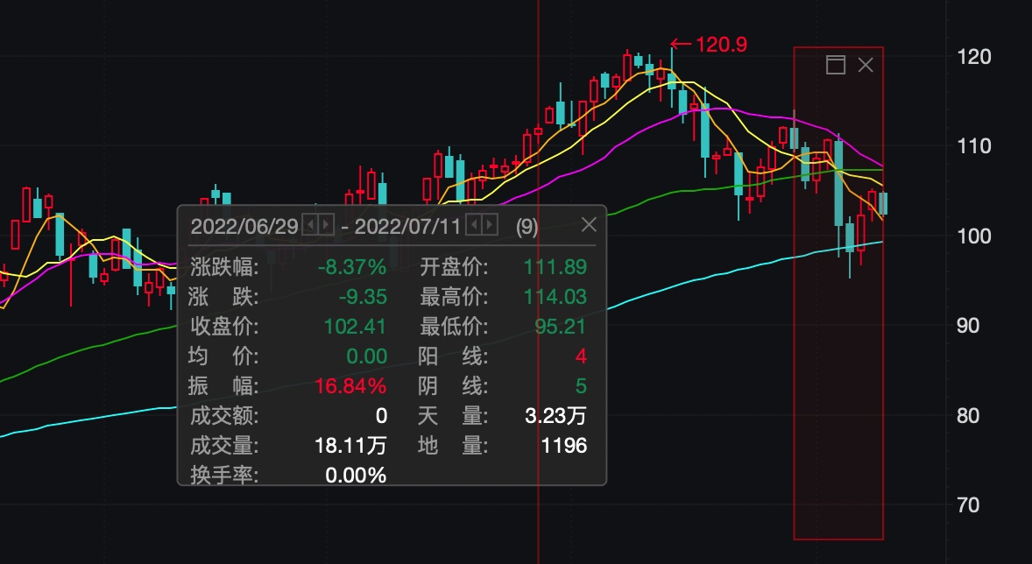Click the left arrow beside 2022/07/11
Image resolution: width=1032 pixels, height=564 pixels.
[x=476, y=225]
